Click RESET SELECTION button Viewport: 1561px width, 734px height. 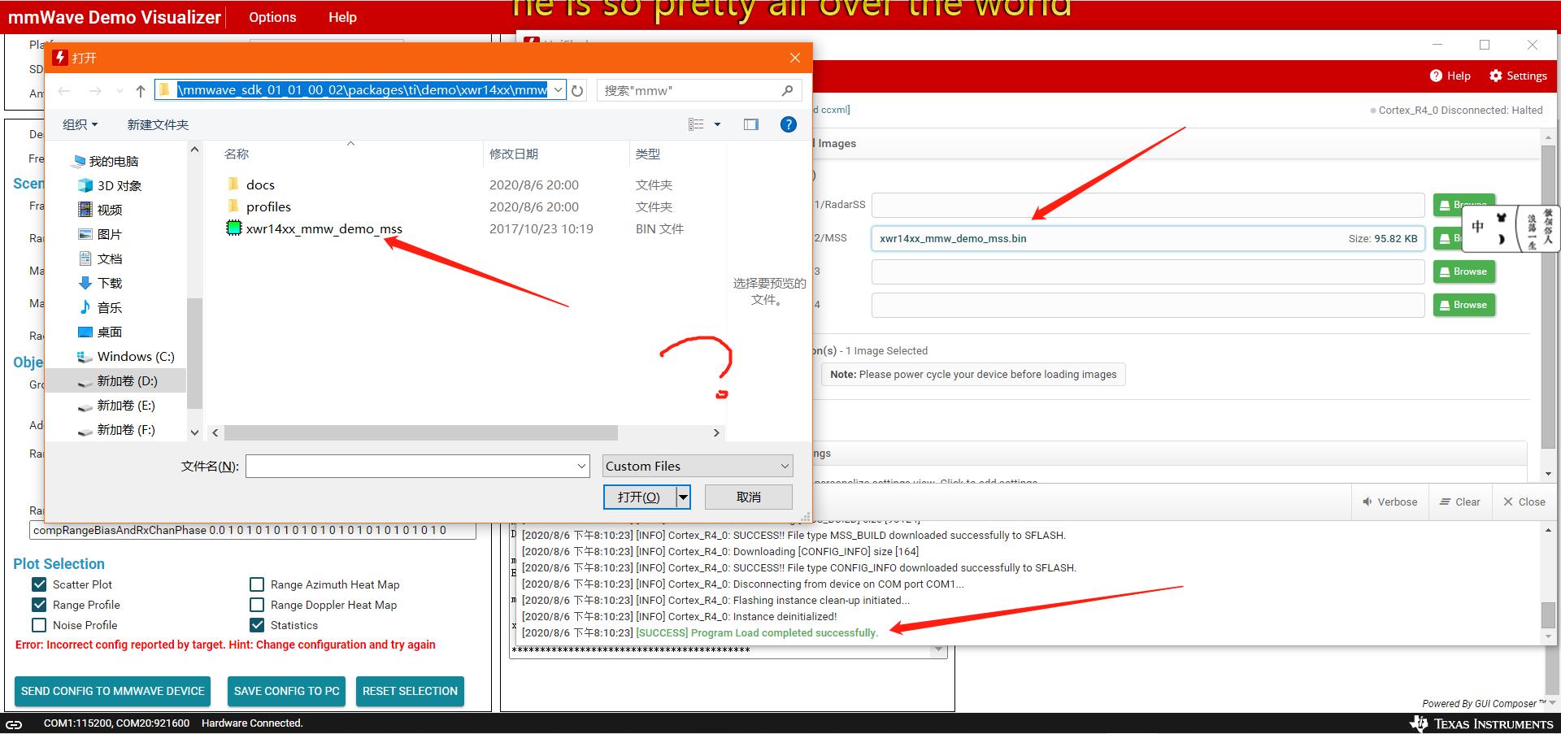coord(411,691)
